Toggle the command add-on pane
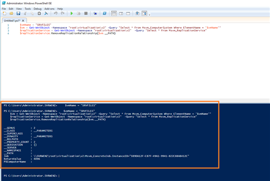The height and width of the screenshot is (181, 270). pyautogui.click(x=144, y=13)
